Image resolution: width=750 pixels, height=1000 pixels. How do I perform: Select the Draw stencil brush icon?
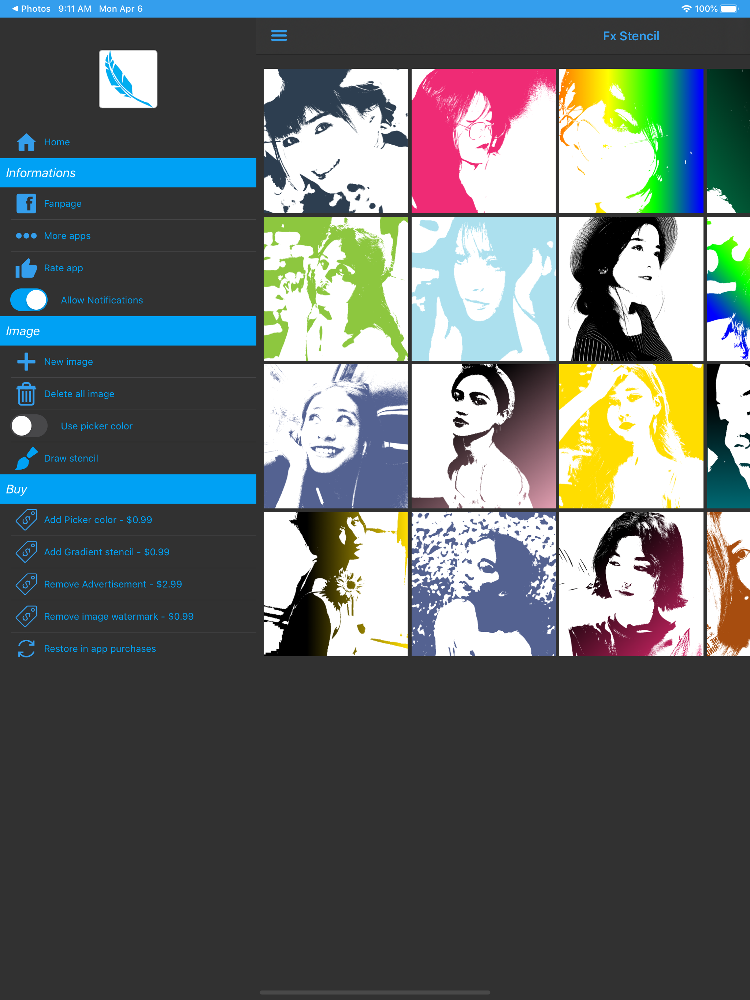click(26, 458)
